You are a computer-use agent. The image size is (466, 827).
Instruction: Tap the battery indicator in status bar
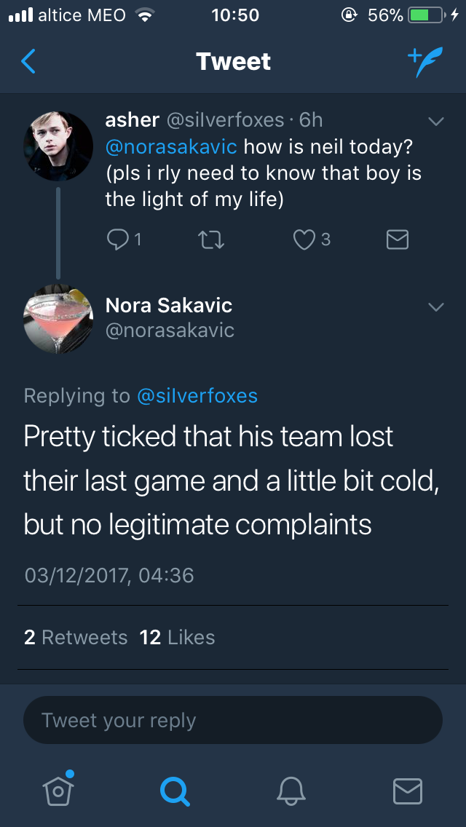424,15
